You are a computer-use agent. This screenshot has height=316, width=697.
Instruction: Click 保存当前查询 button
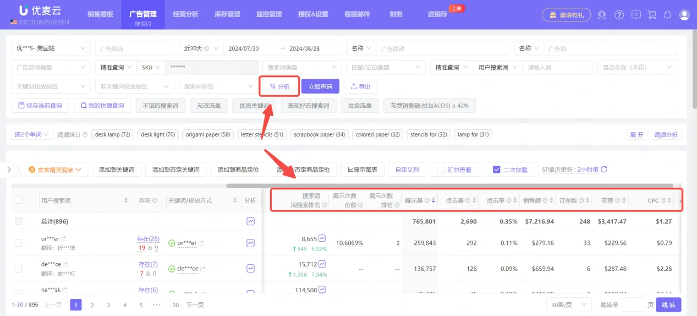pyautogui.click(x=40, y=106)
